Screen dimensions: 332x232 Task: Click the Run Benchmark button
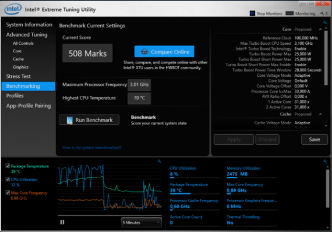(89, 120)
